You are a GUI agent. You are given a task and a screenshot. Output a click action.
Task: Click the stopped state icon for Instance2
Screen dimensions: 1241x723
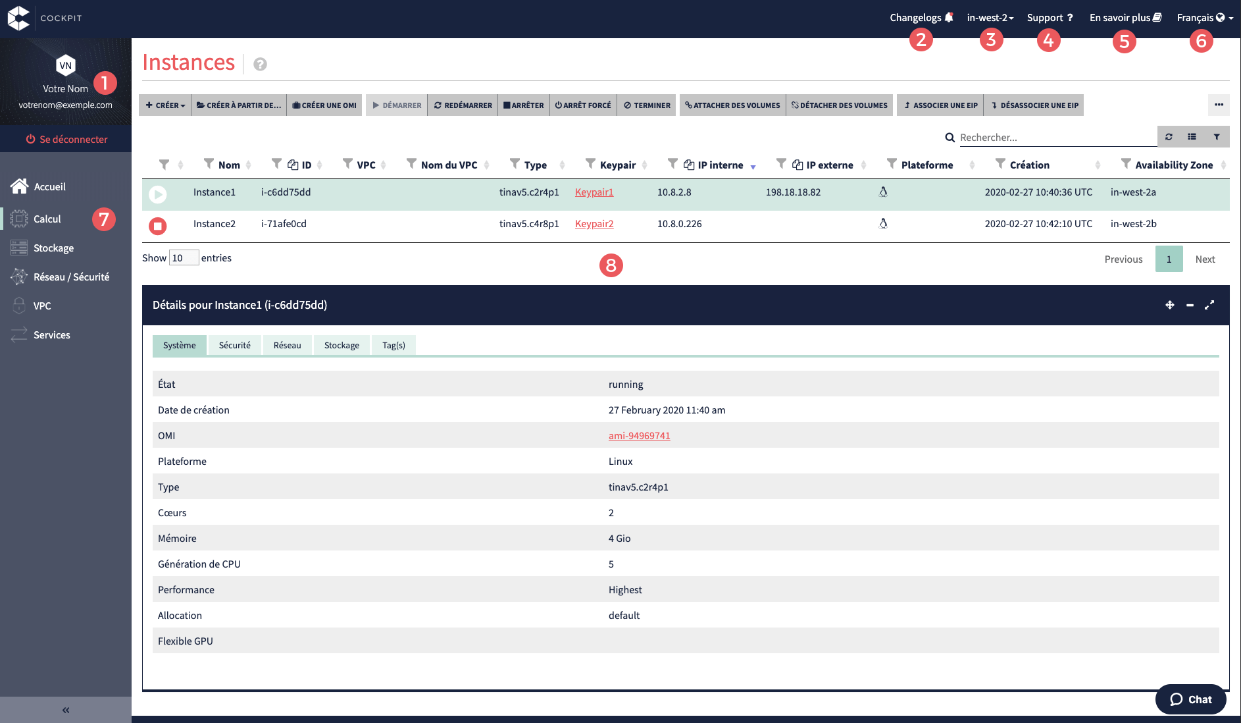point(157,226)
